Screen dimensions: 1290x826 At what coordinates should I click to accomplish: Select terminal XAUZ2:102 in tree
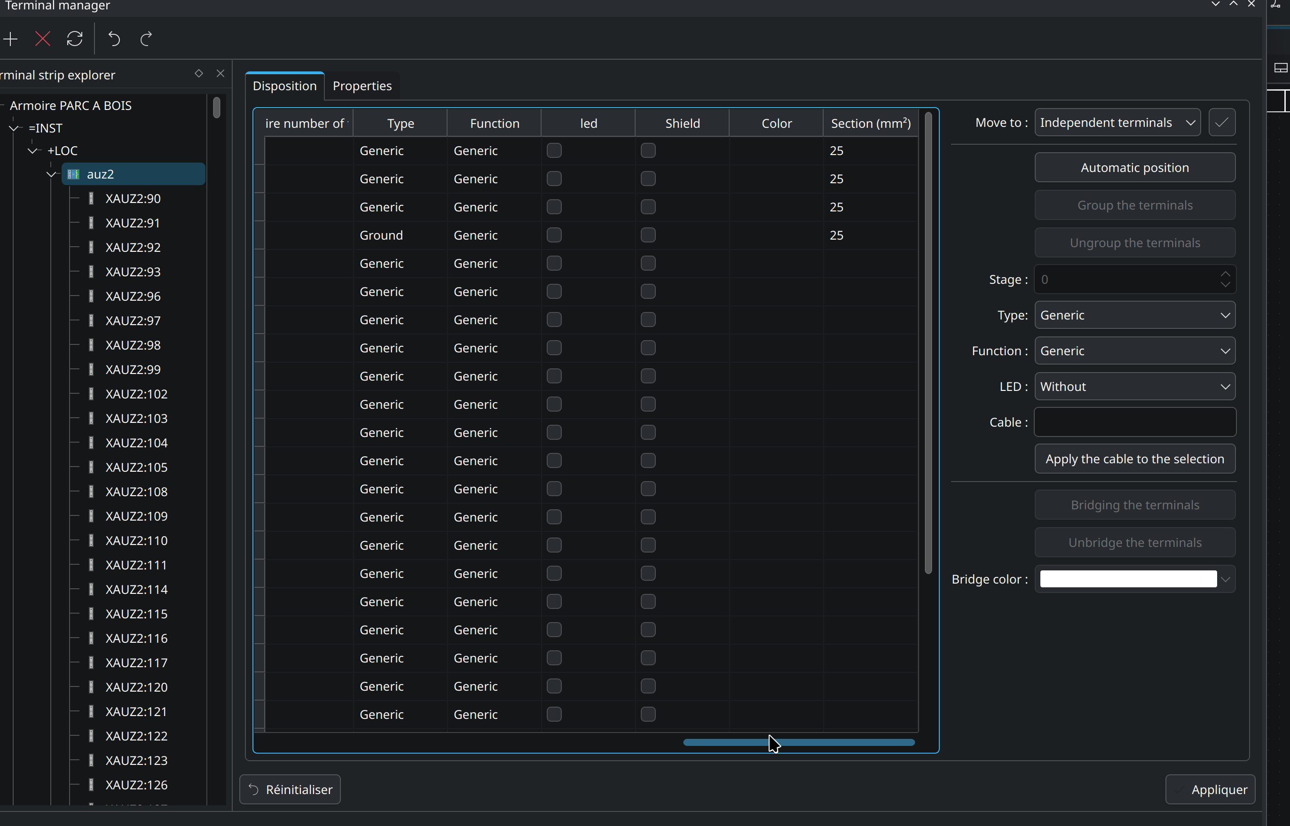(x=136, y=394)
